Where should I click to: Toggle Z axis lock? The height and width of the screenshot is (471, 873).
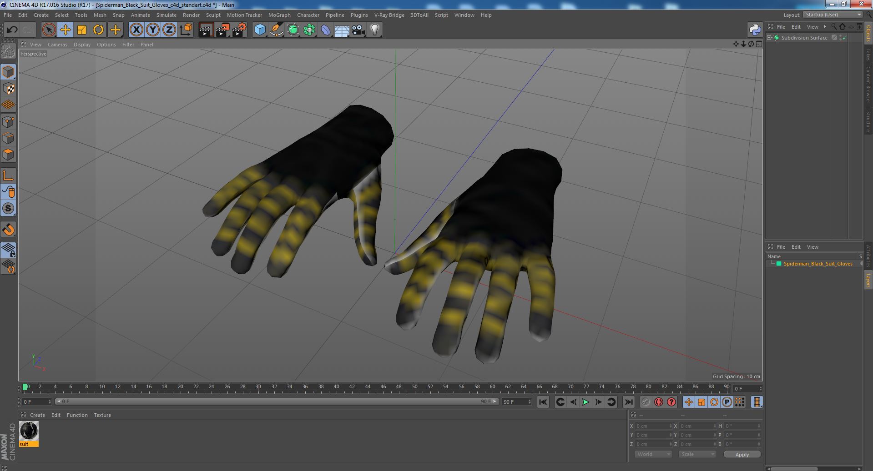(169, 30)
